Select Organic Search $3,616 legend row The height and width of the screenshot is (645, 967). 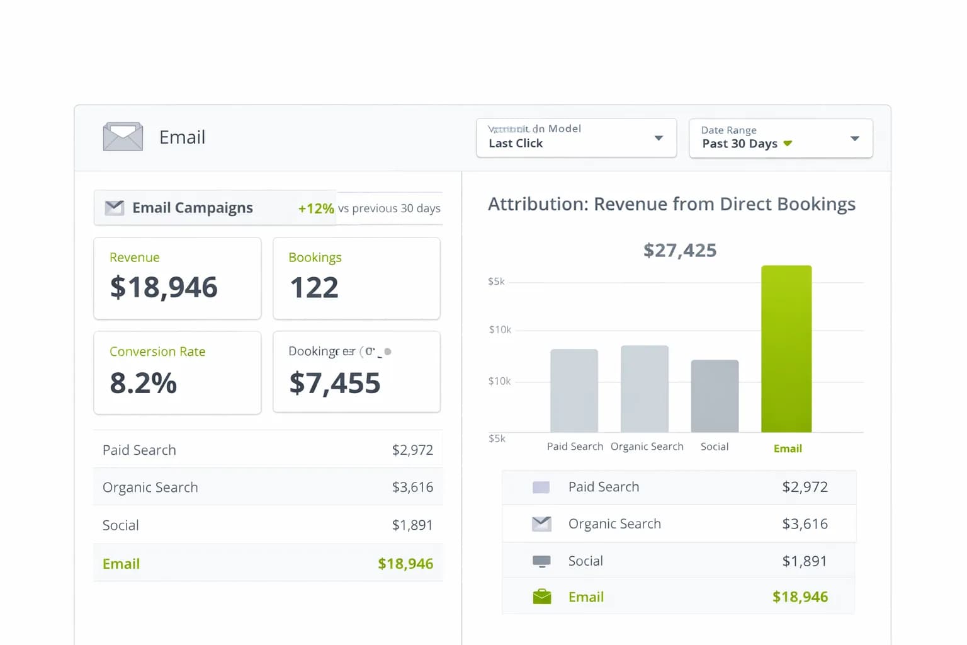(679, 523)
